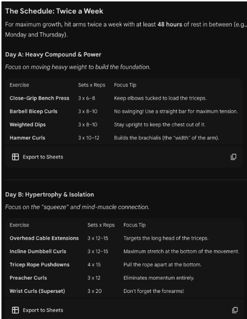This screenshot has height=319, width=247.
Task: Click the Close-Grip Bench Press row
Action: [123, 98]
